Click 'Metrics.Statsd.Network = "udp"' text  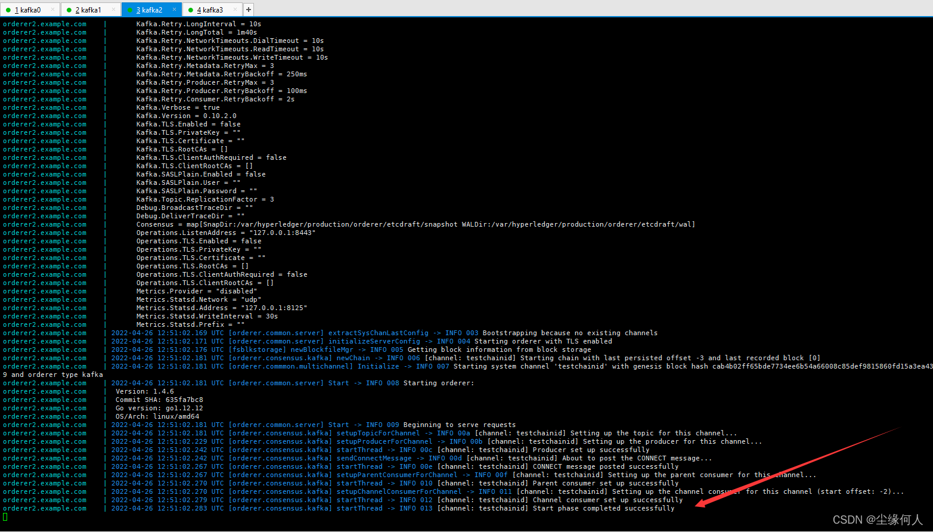click(199, 299)
